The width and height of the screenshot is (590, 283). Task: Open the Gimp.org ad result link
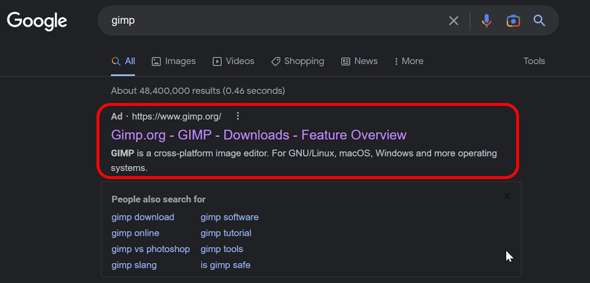pyautogui.click(x=258, y=135)
